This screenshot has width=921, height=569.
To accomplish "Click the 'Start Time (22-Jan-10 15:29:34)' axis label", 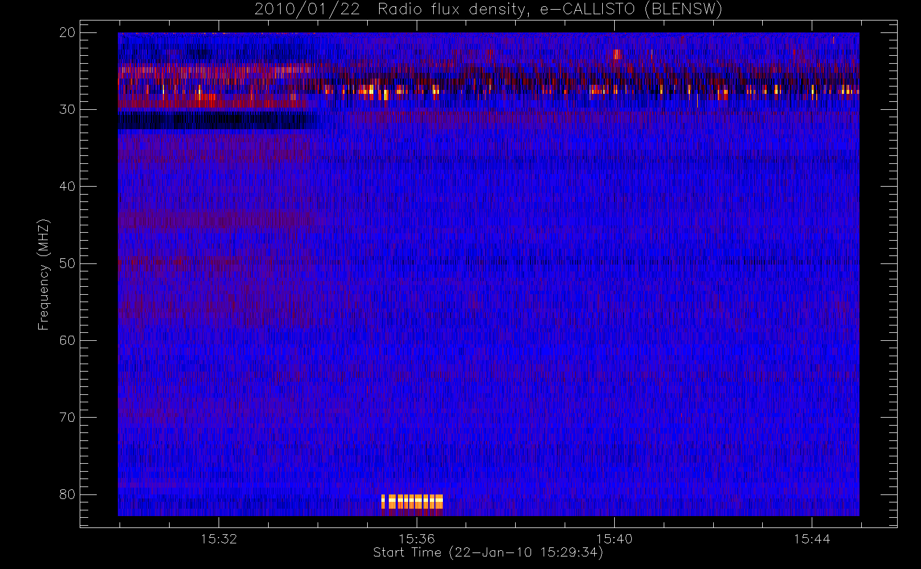I will click(x=488, y=552).
